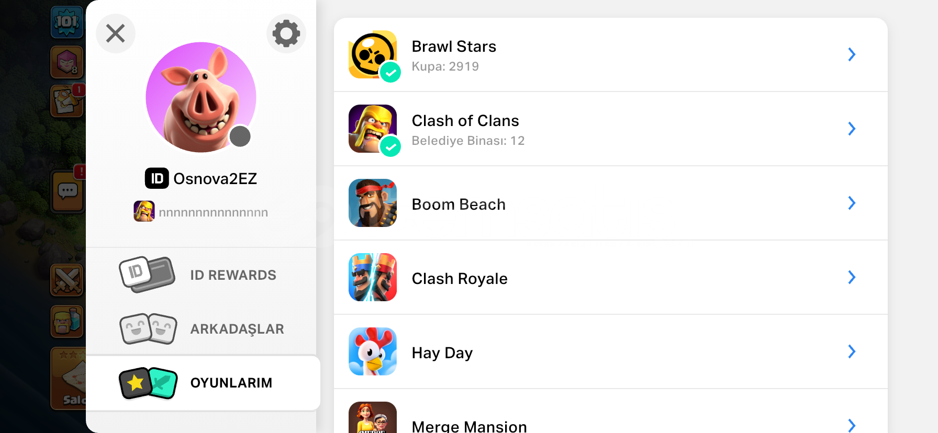
Task: Click the Clash Royale row chevron
Action: click(852, 277)
